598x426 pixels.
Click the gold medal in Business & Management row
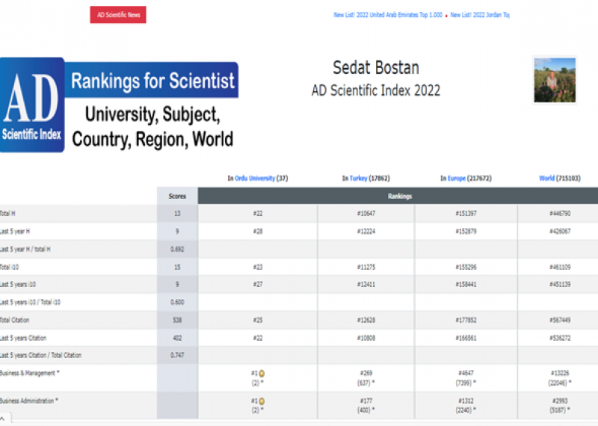click(x=262, y=373)
